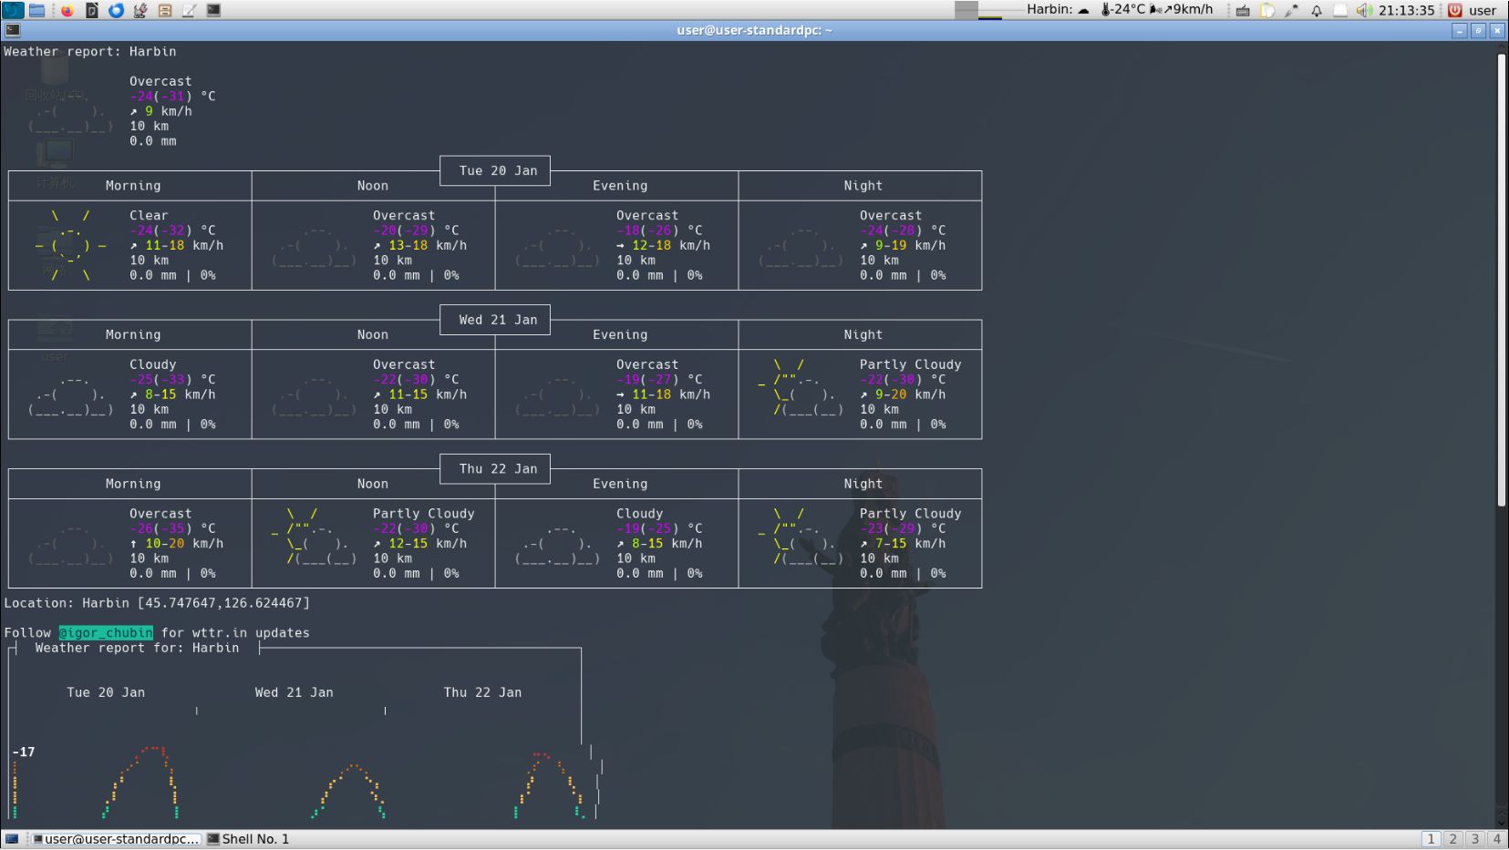The image size is (1509, 850).
Task: Launch LibreOffice from the top panel
Action: 91,10
